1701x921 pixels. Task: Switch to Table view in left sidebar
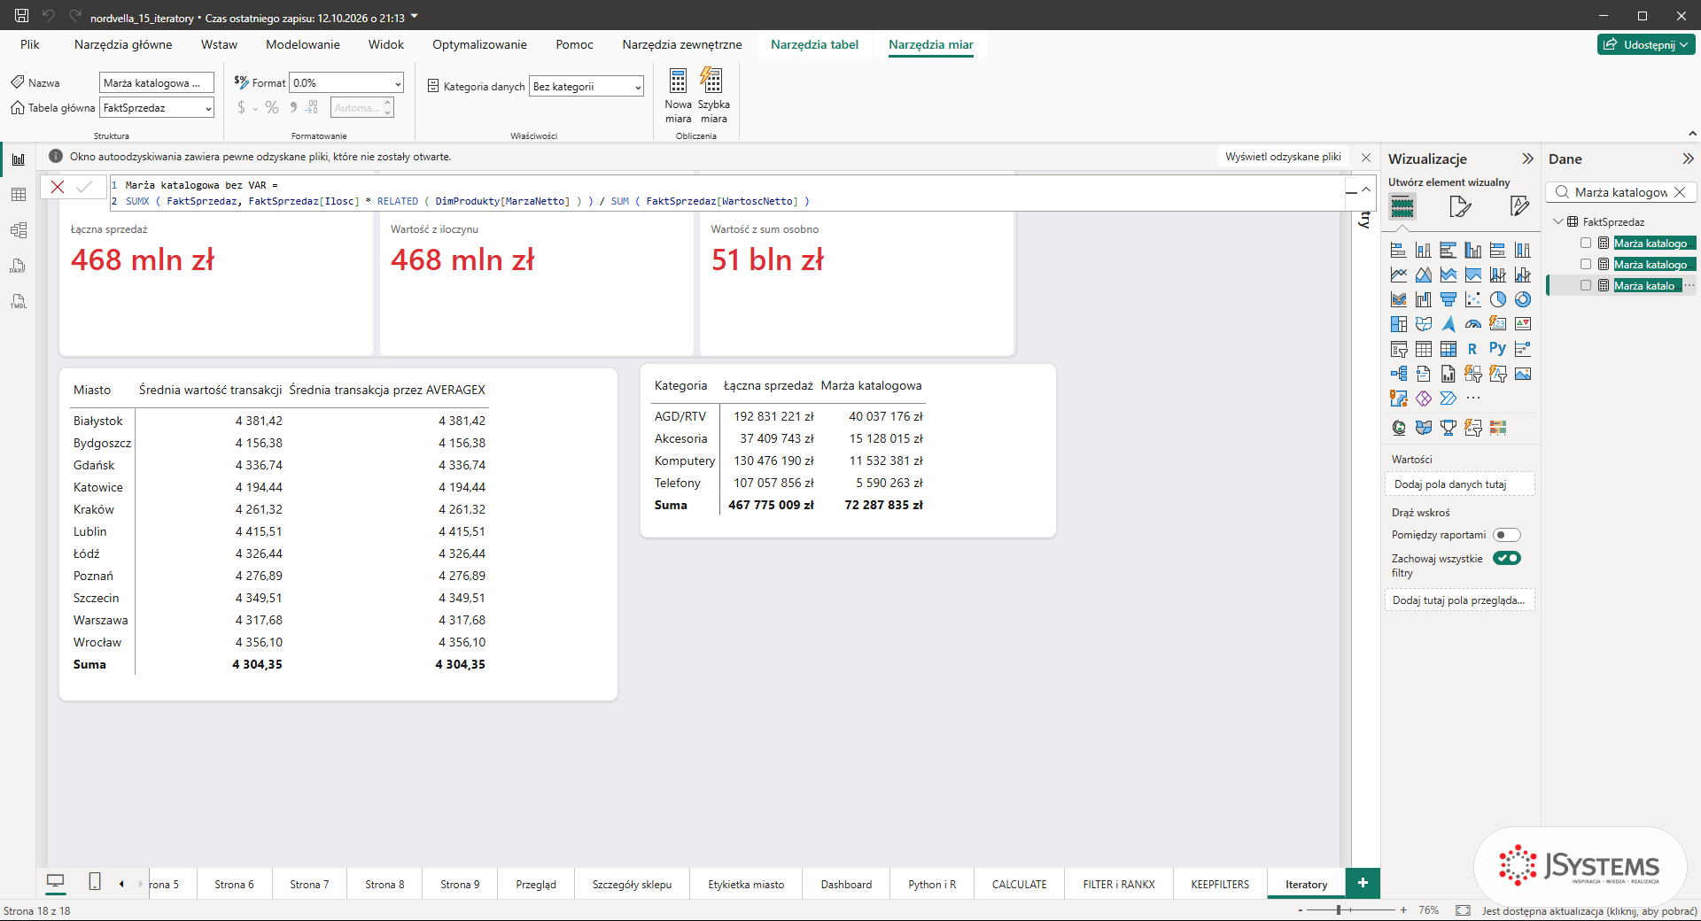point(18,195)
